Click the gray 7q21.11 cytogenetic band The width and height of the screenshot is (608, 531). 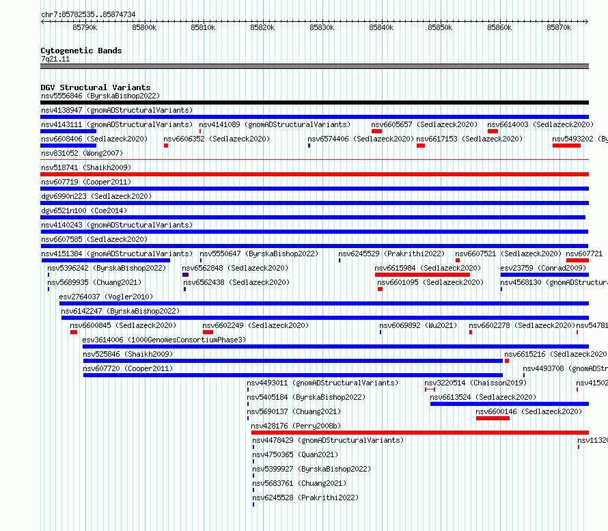pos(314,66)
